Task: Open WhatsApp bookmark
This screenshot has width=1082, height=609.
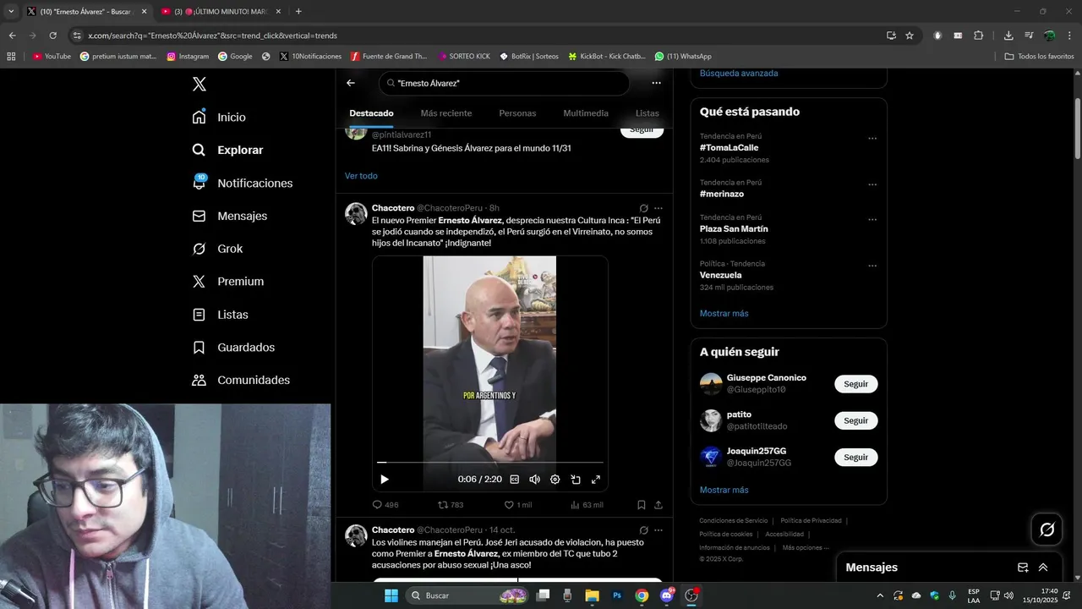Action: [x=683, y=57]
